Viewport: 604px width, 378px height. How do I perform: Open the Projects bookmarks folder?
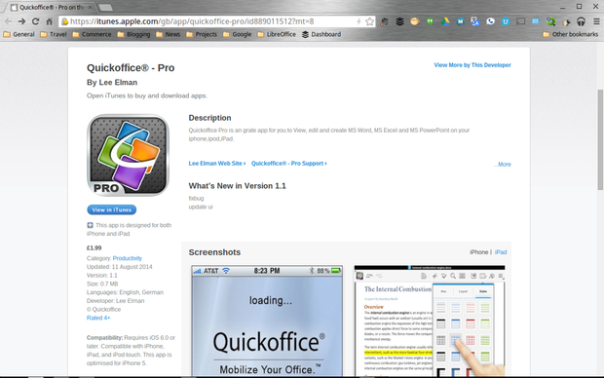[202, 34]
